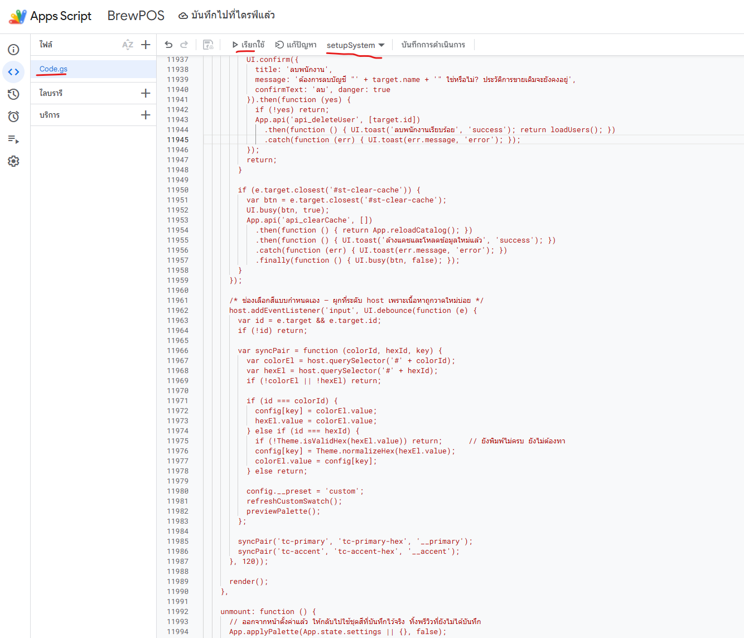Click the refreshCustomSwatch(); line

coord(294,501)
